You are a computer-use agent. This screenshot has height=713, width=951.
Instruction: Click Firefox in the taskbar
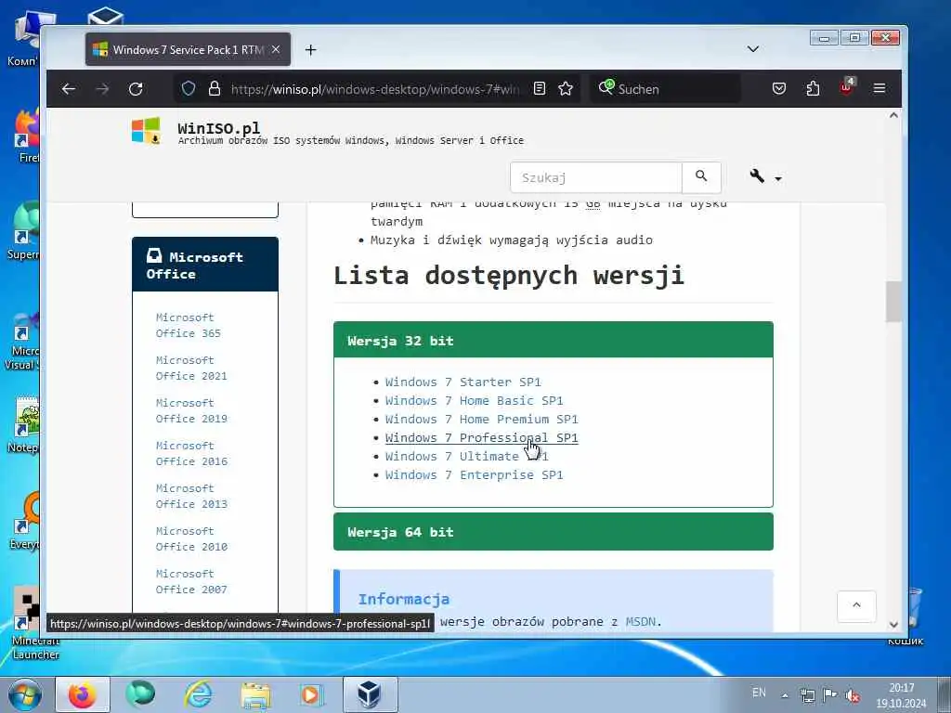pos(83,694)
